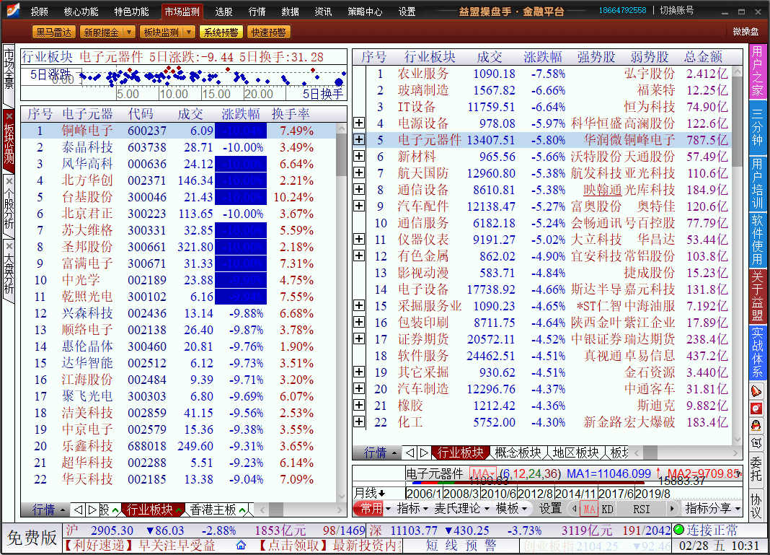Click the down arrow of the sector list scrollbar
The height and width of the screenshot is (555, 770).
(x=737, y=440)
